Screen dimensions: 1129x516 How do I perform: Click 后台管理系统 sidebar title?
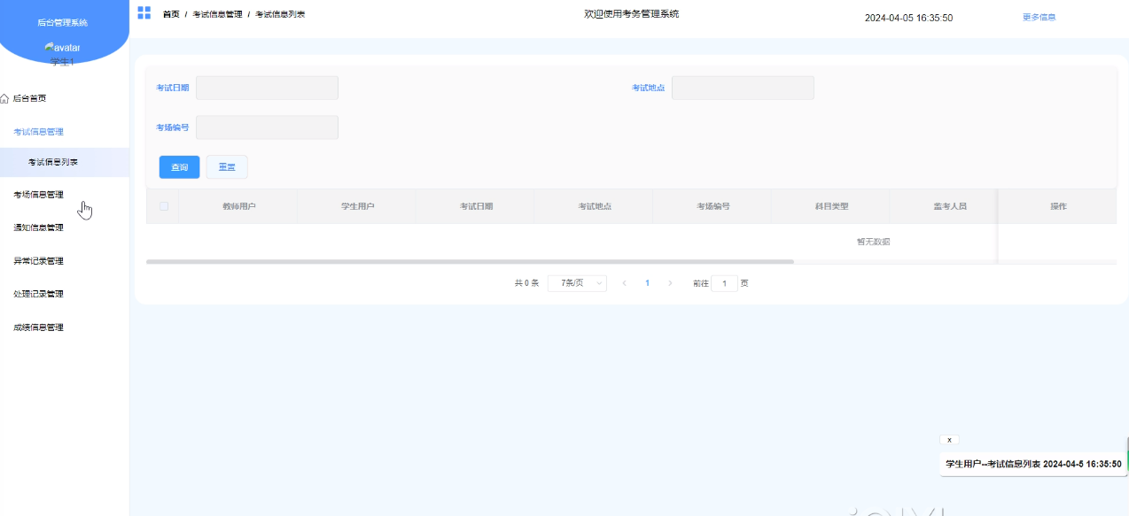63,22
